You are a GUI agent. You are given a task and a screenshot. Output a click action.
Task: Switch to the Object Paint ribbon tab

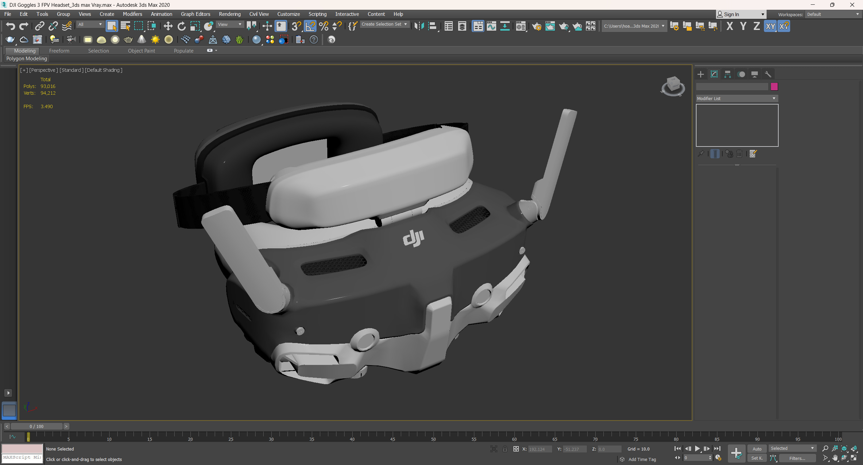[x=141, y=51]
